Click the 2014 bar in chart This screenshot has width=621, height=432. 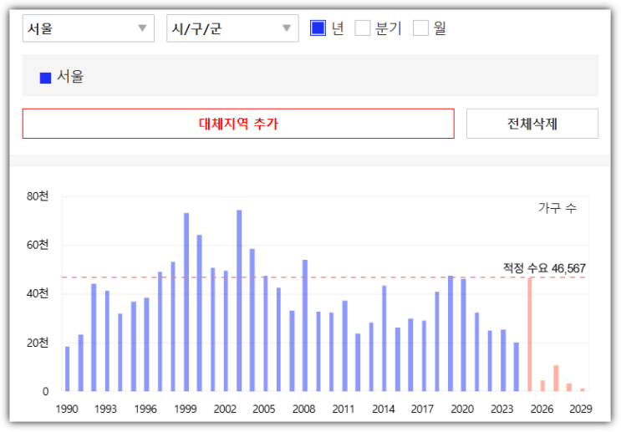(x=384, y=338)
